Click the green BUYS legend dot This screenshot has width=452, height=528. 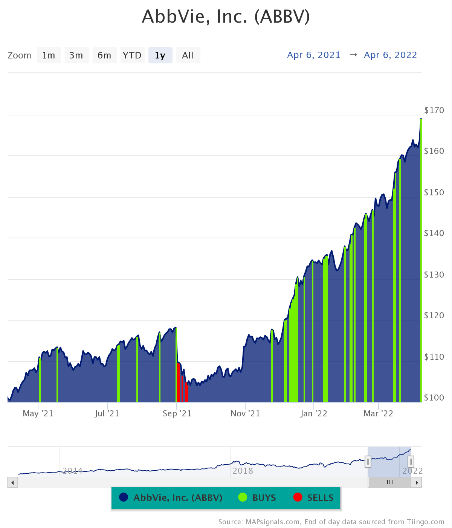(243, 497)
